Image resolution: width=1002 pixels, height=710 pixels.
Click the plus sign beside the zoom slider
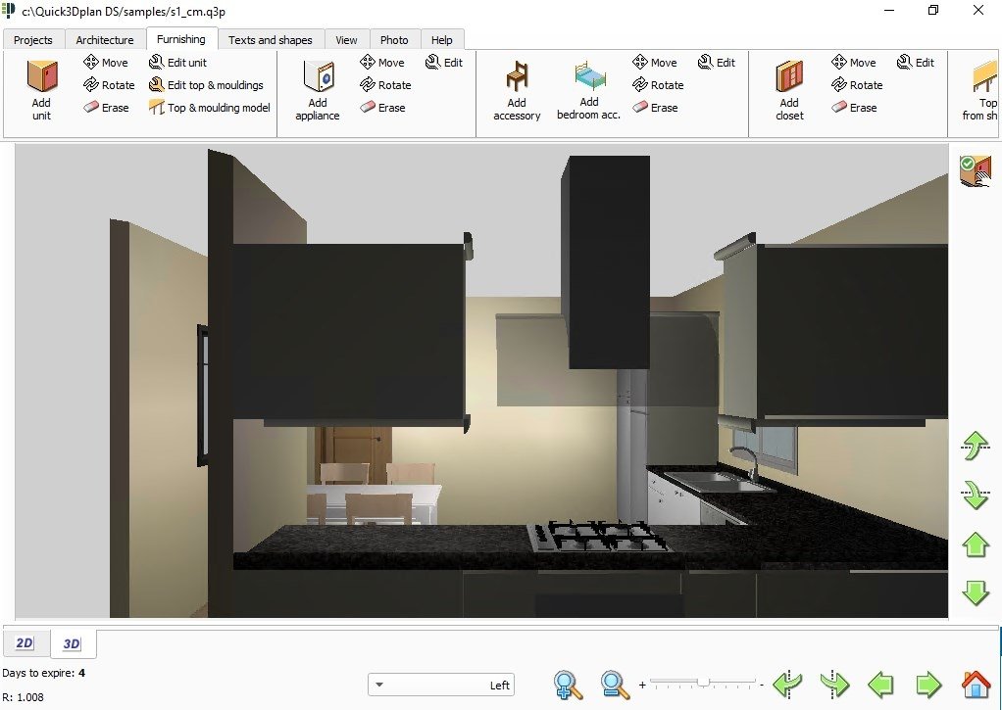642,686
